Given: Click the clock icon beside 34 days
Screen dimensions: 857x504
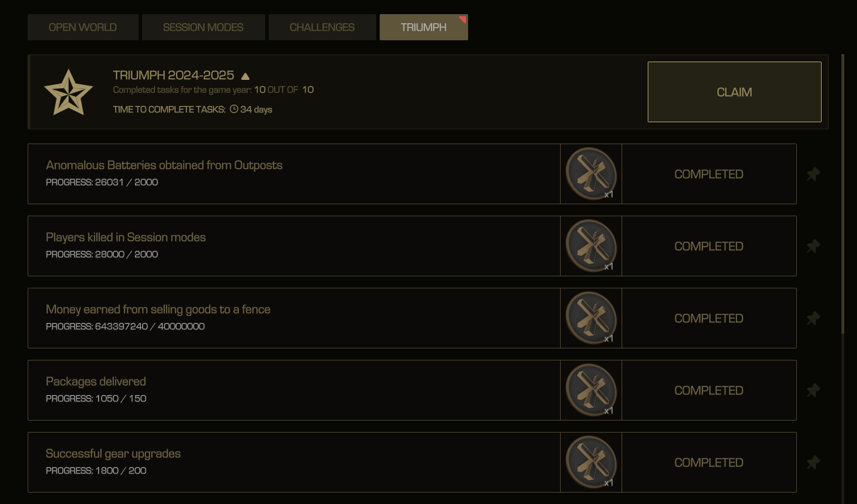Looking at the screenshot, I should pos(234,110).
